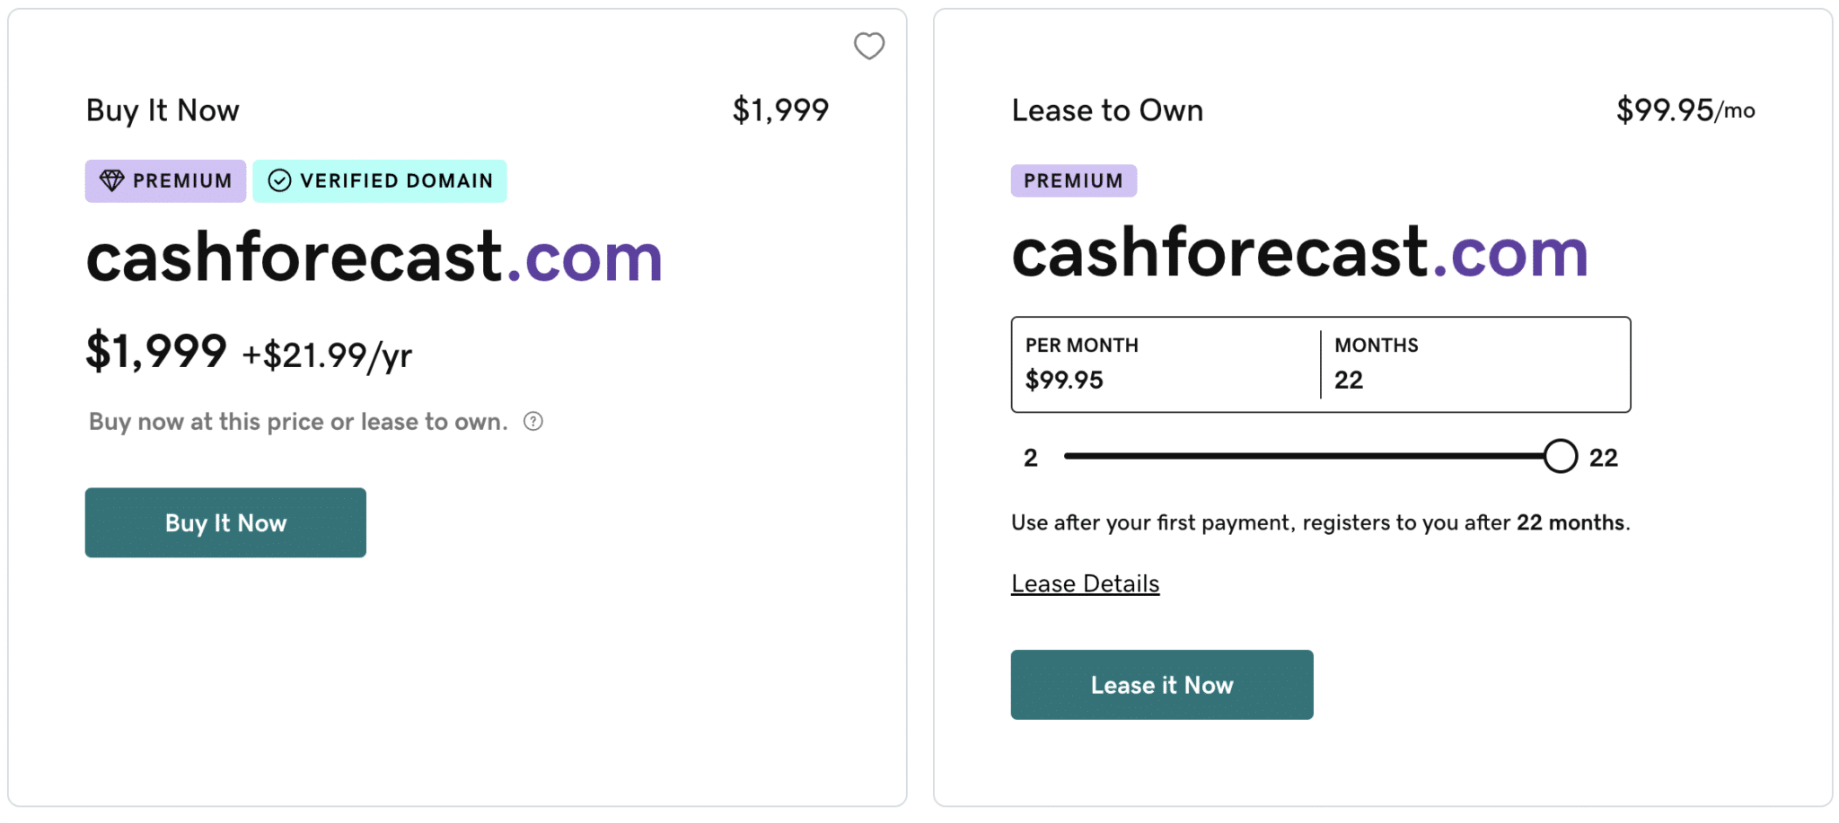Select the PREMIUM badge on the Lease to Own card
This screenshot has width=1839, height=823.
1074,180
